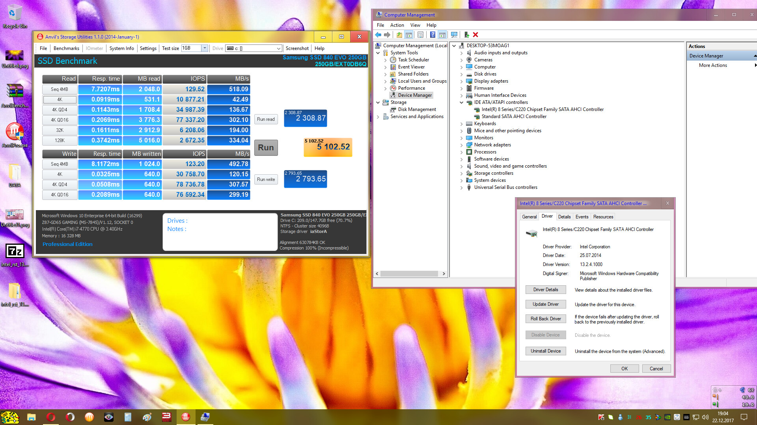Expand Disk drives device category
757x425 pixels.
coord(461,74)
